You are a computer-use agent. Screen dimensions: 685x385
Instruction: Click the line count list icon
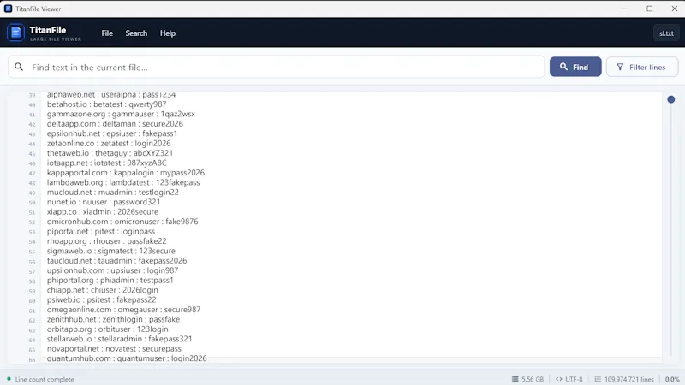pyautogui.click(x=598, y=379)
